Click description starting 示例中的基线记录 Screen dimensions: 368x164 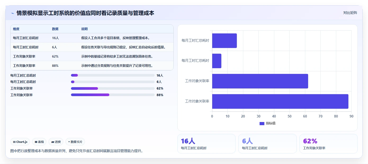pyautogui.click(x=117, y=57)
